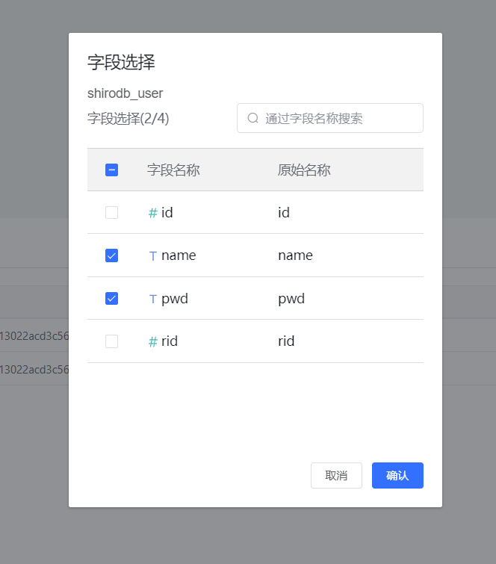Viewport: 496px width, 564px height.
Task: Toggle the select-all checkbox in table header
Action: click(111, 170)
